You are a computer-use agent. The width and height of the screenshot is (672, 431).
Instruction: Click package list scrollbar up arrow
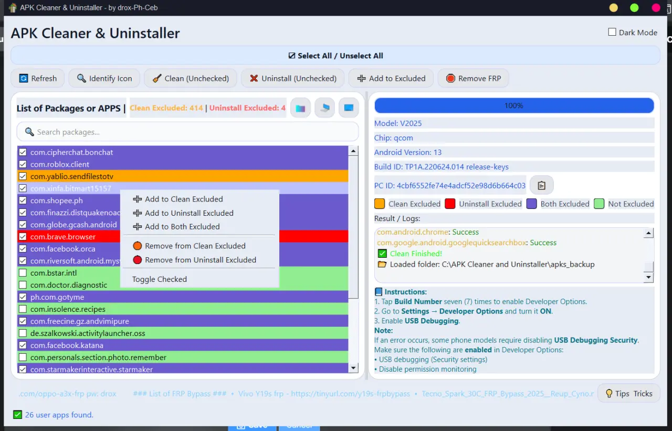click(353, 151)
